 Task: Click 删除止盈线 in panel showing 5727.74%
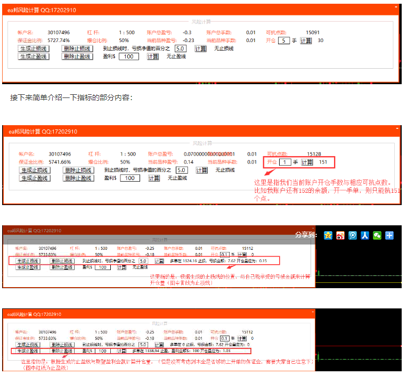click(77, 56)
